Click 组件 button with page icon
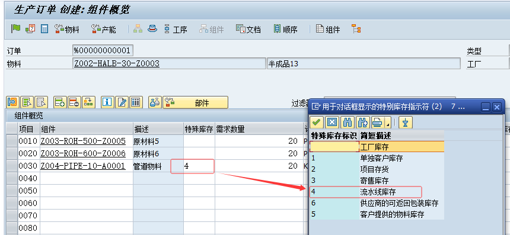This screenshot has width=510, height=235. [328, 29]
